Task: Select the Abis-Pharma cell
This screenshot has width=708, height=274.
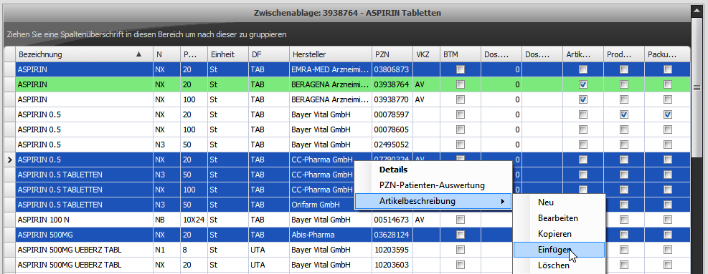Action: point(331,235)
